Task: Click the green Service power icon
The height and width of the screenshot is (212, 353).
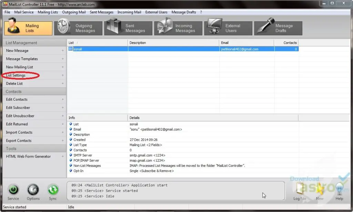Action: tap(13, 190)
